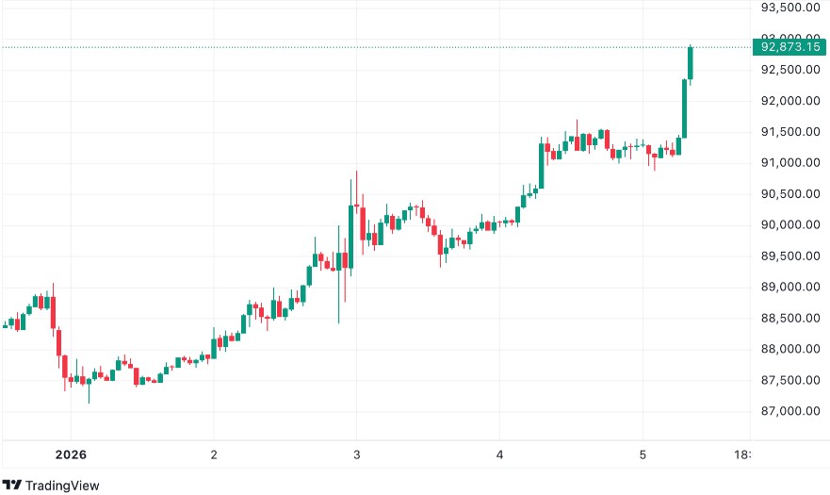Click the dotted current price line
The height and width of the screenshot is (495, 830).
(x=377, y=47)
